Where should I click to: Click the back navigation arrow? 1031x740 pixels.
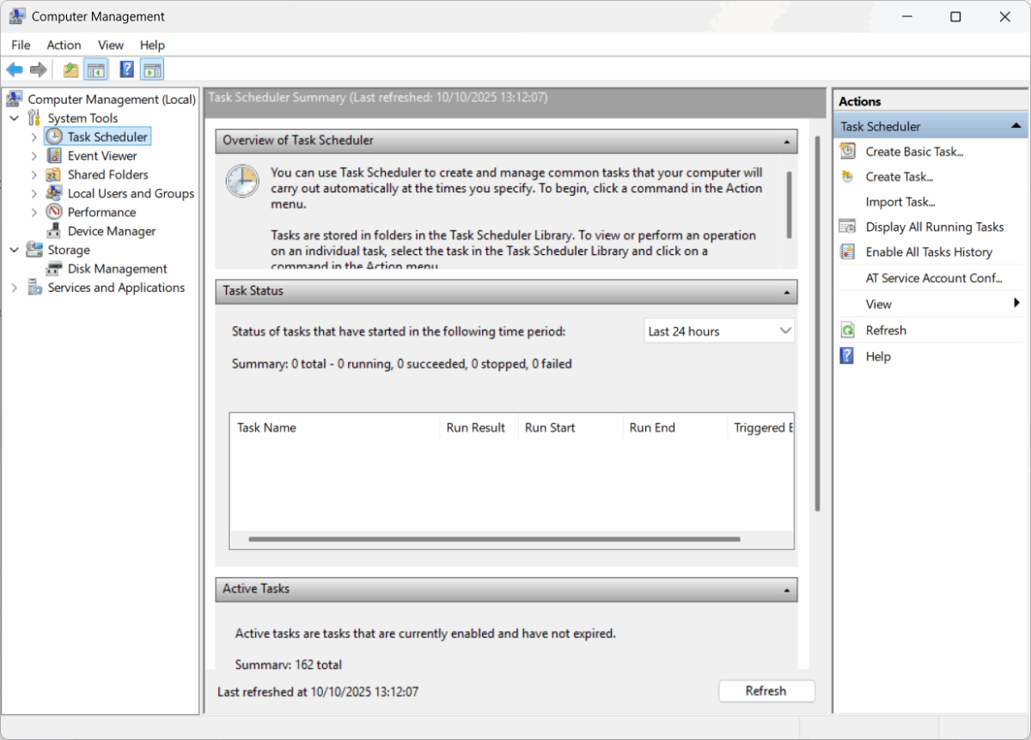(14, 69)
